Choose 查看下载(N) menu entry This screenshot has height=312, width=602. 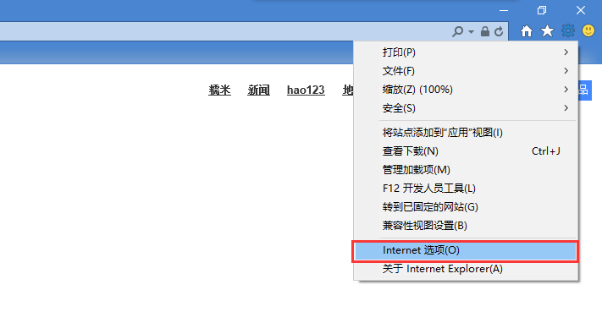tap(466, 151)
